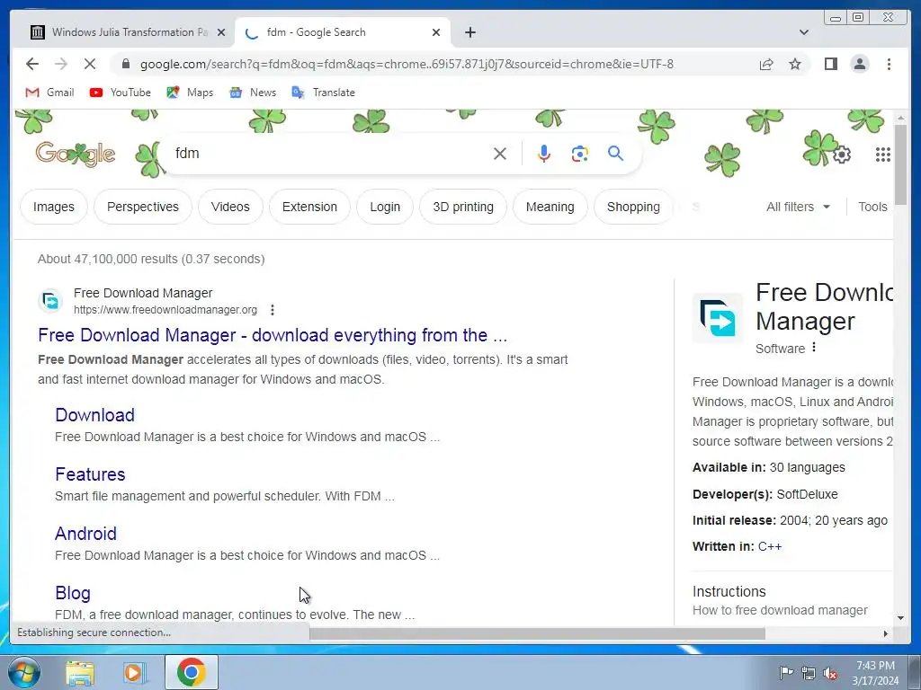Open News bookmark
Screen dimensions: 921x690
[x=253, y=93]
